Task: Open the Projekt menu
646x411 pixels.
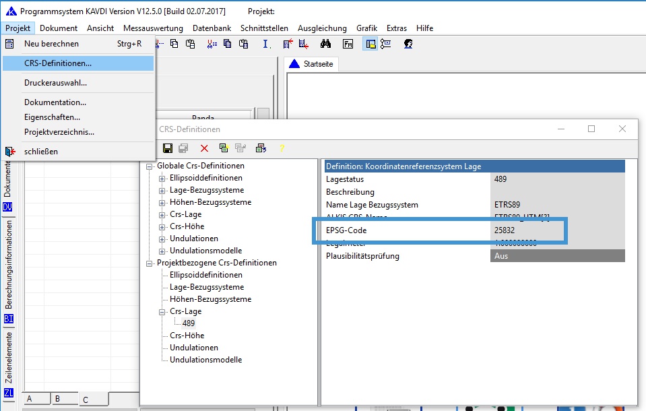Action: 18,28
